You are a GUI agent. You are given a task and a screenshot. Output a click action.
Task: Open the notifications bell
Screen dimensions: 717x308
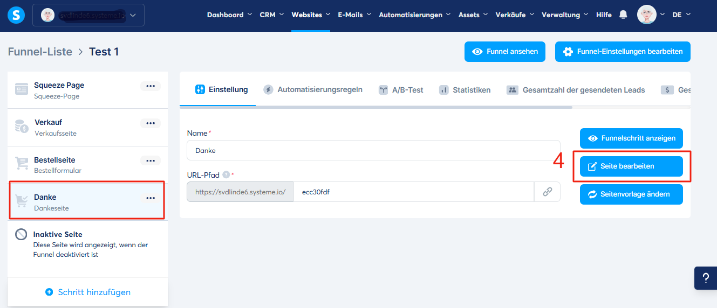623,15
